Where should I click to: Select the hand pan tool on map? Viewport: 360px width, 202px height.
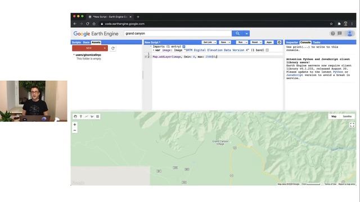pyautogui.click(x=75, y=117)
